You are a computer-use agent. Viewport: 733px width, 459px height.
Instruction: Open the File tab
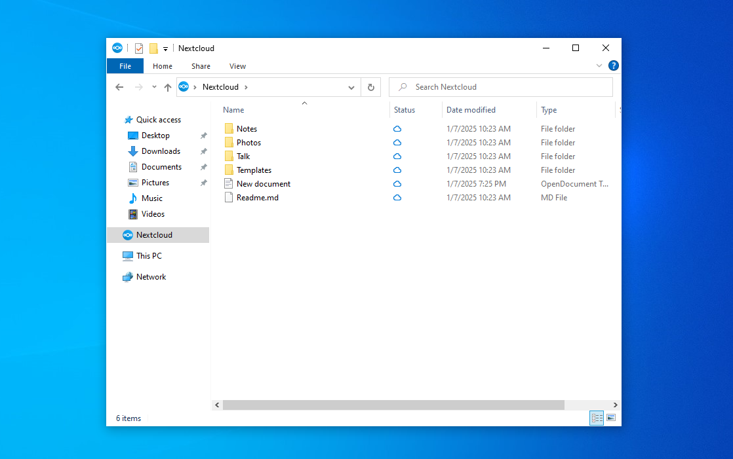point(125,66)
